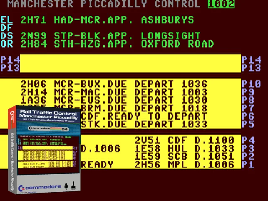The width and height of the screenshot is (268, 201).
Task: Select train 1E58 HUL D.1033
Action: [184, 148]
